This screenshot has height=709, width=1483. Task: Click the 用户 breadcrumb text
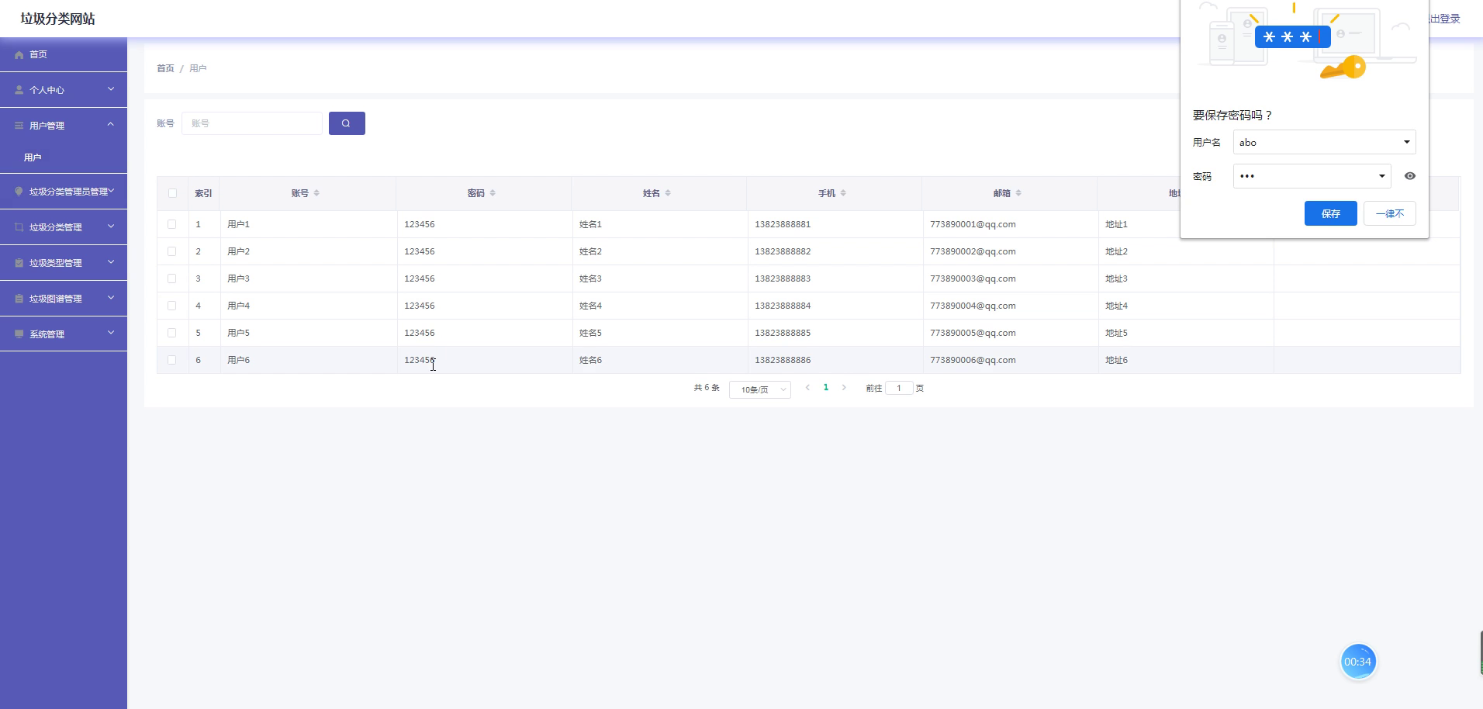pos(198,68)
